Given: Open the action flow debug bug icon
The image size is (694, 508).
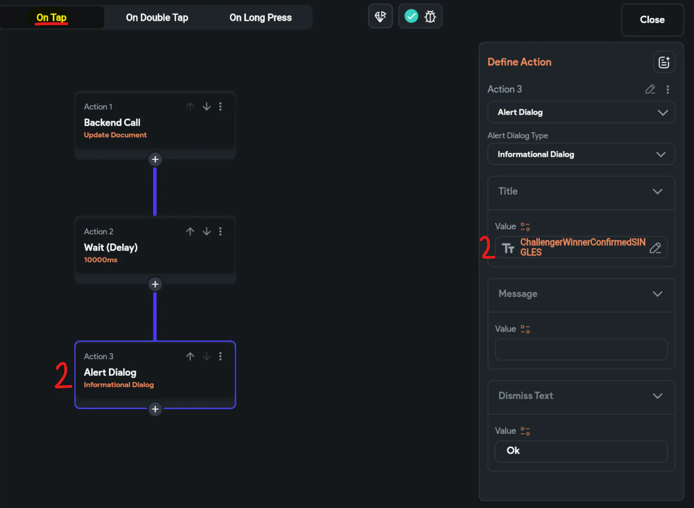Looking at the screenshot, I should click(x=430, y=17).
